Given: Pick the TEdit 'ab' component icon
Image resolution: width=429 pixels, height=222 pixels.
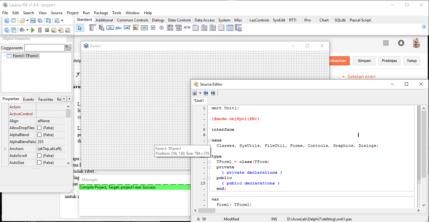Looking at the screenshot, I should click(x=127, y=28).
